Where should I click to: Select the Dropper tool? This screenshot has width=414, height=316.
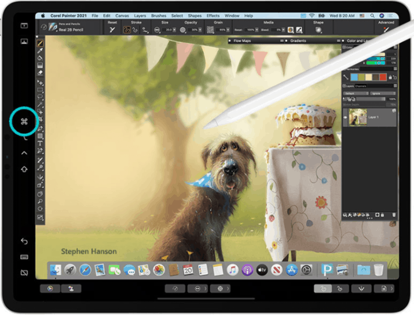click(x=40, y=50)
